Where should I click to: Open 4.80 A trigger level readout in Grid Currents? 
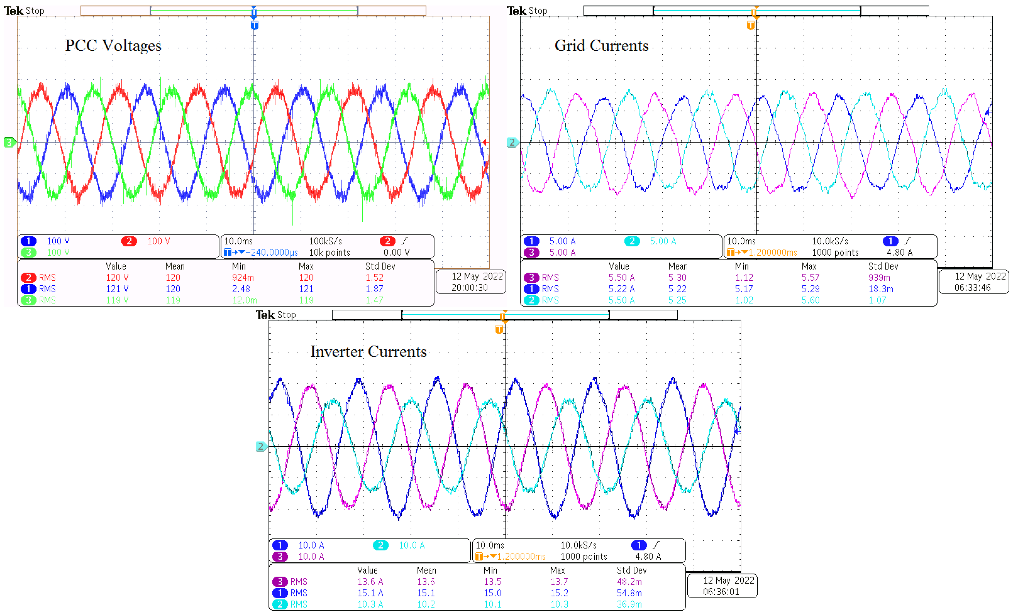point(900,252)
